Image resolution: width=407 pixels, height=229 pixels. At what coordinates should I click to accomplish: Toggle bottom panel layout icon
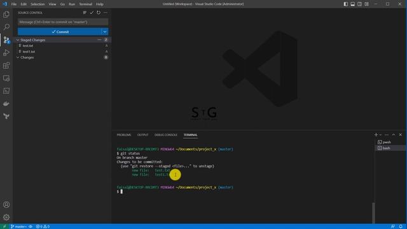[352, 4]
